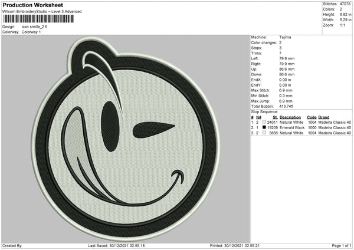Click the 'Design:' label
This screenshot has height=250, width=354.
tap(9, 27)
